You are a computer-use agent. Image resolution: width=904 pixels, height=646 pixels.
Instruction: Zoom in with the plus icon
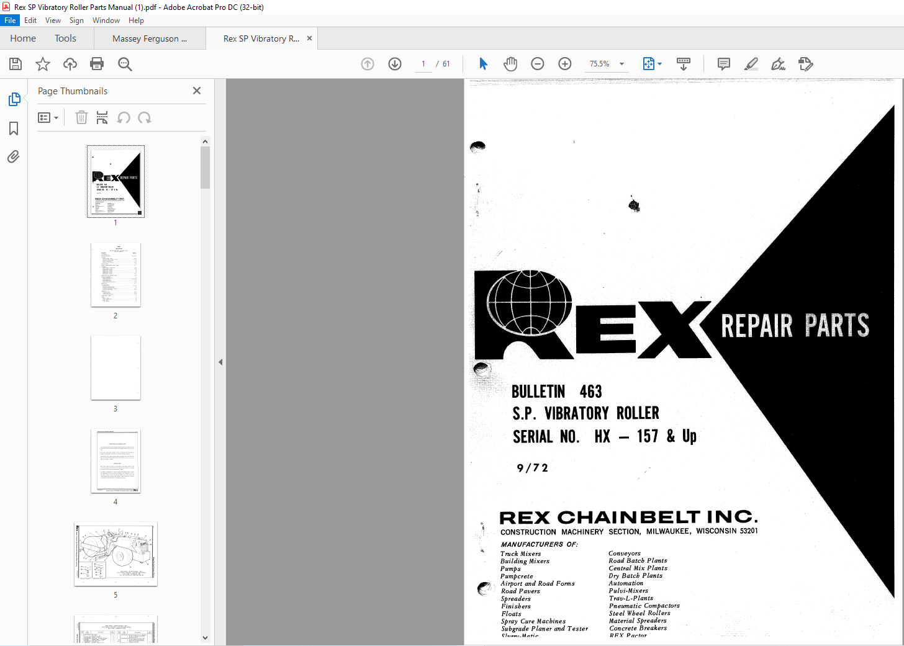565,64
